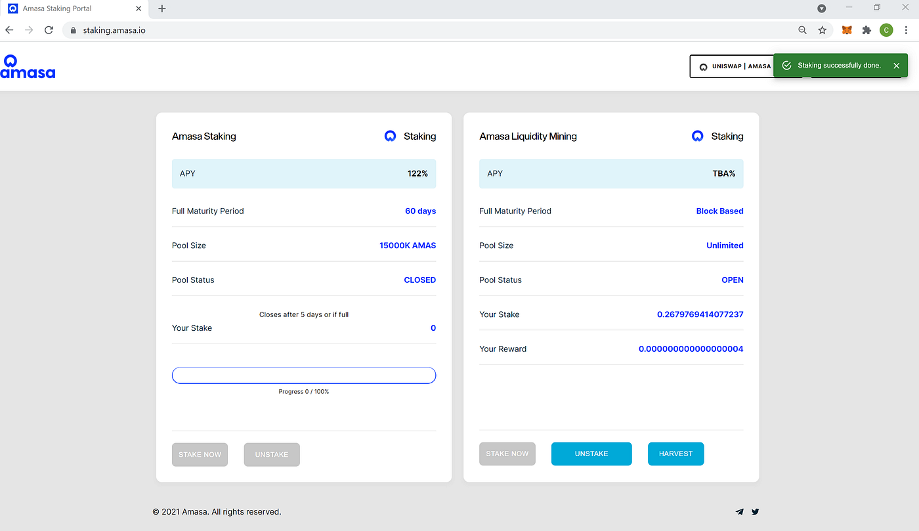
Task: Click UNSTAKE on Amasa Staking card
Action: tap(272, 454)
